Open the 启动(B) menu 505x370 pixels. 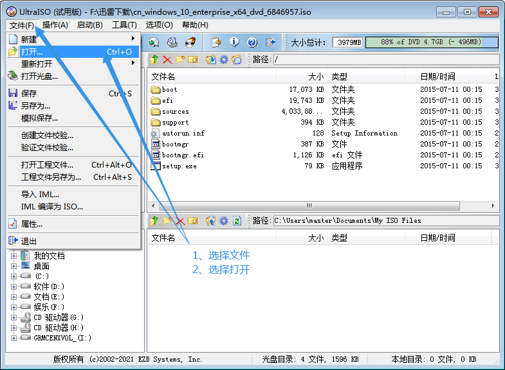(x=90, y=25)
